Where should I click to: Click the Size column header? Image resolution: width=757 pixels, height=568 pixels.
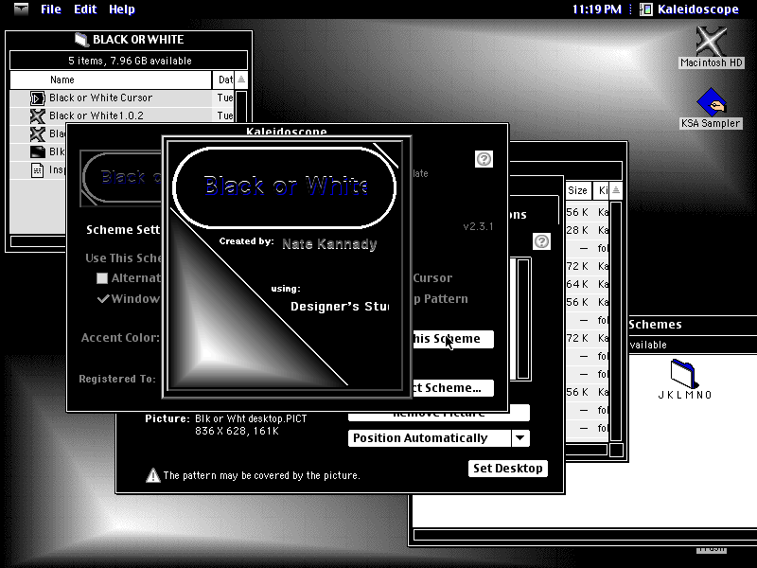point(577,190)
